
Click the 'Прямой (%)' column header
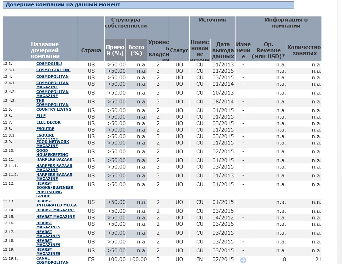pos(115,50)
